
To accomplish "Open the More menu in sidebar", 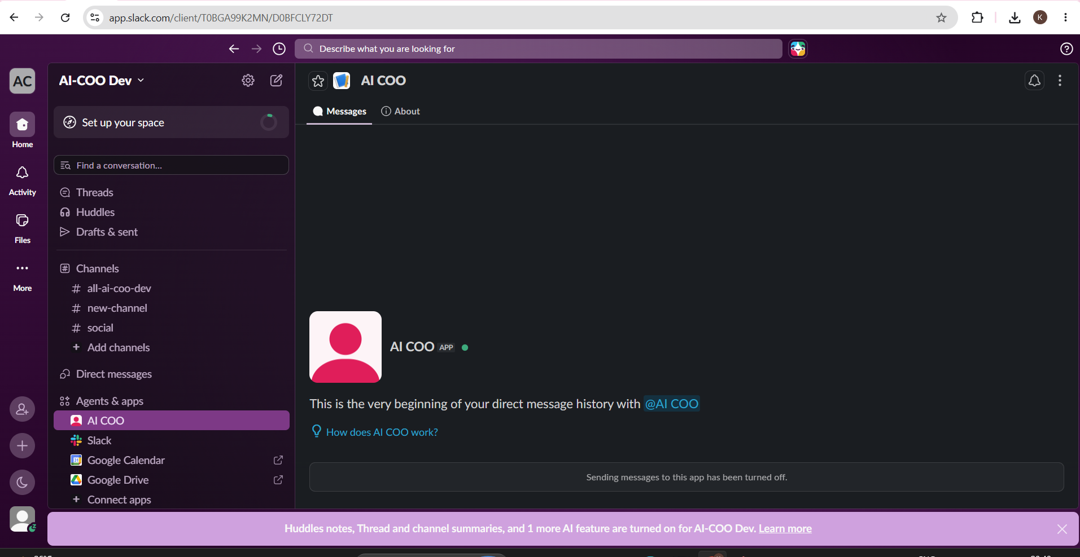I will (23, 276).
